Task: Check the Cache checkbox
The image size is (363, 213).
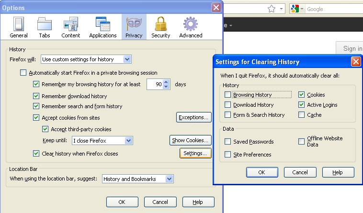Action: pos(301,115)
